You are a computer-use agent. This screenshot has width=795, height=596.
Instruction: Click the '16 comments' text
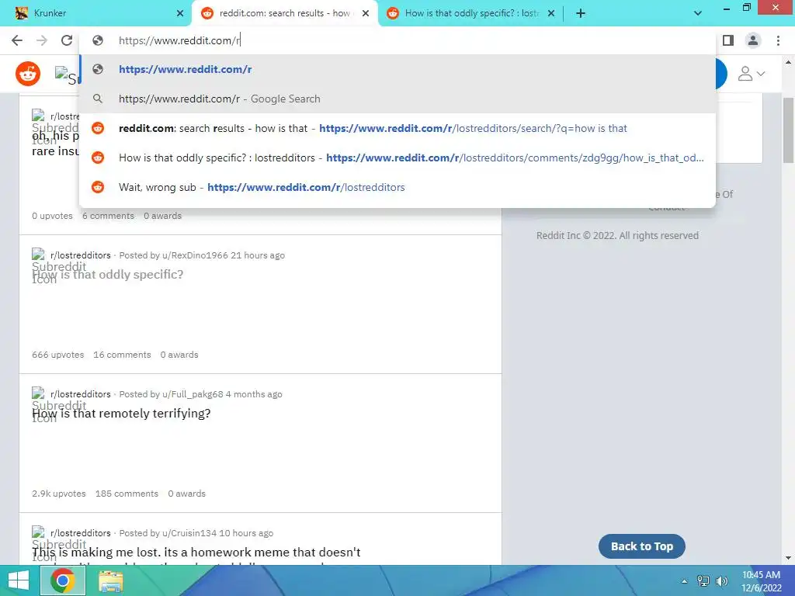(x=122, y=355)
